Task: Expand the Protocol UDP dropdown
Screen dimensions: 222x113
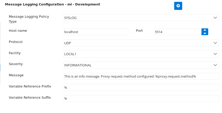Action: 141,43
